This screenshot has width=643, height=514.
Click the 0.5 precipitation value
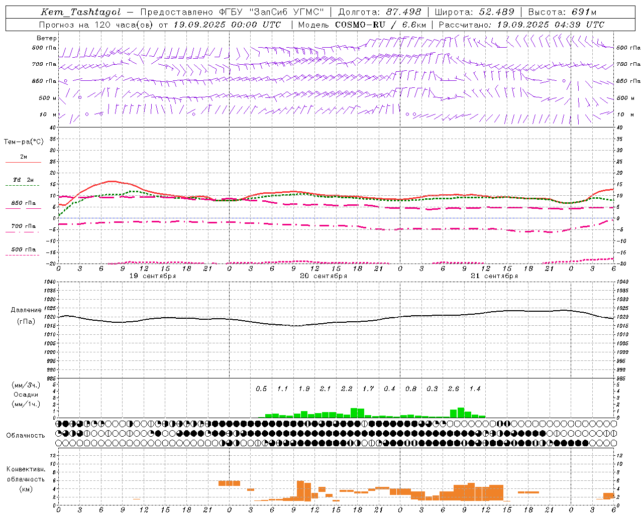(x=261, y=389)
